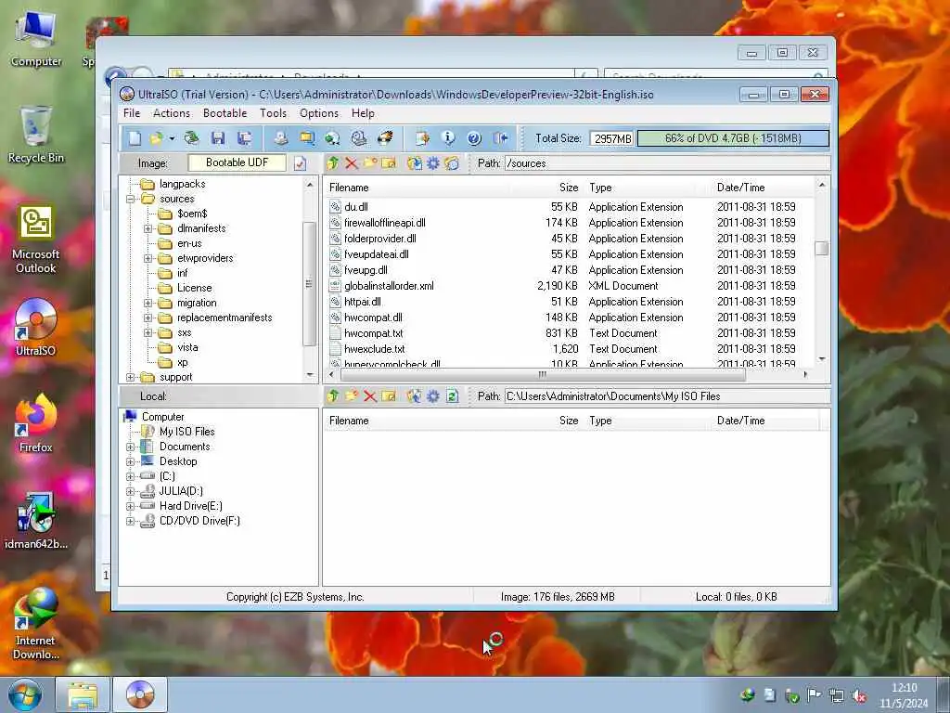Click the Open file folder toolbar icon

click(x=157, y=138)
